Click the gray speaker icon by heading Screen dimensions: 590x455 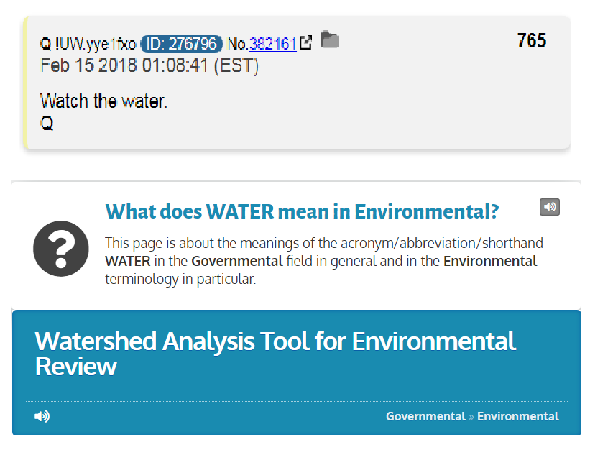point(549,207)
